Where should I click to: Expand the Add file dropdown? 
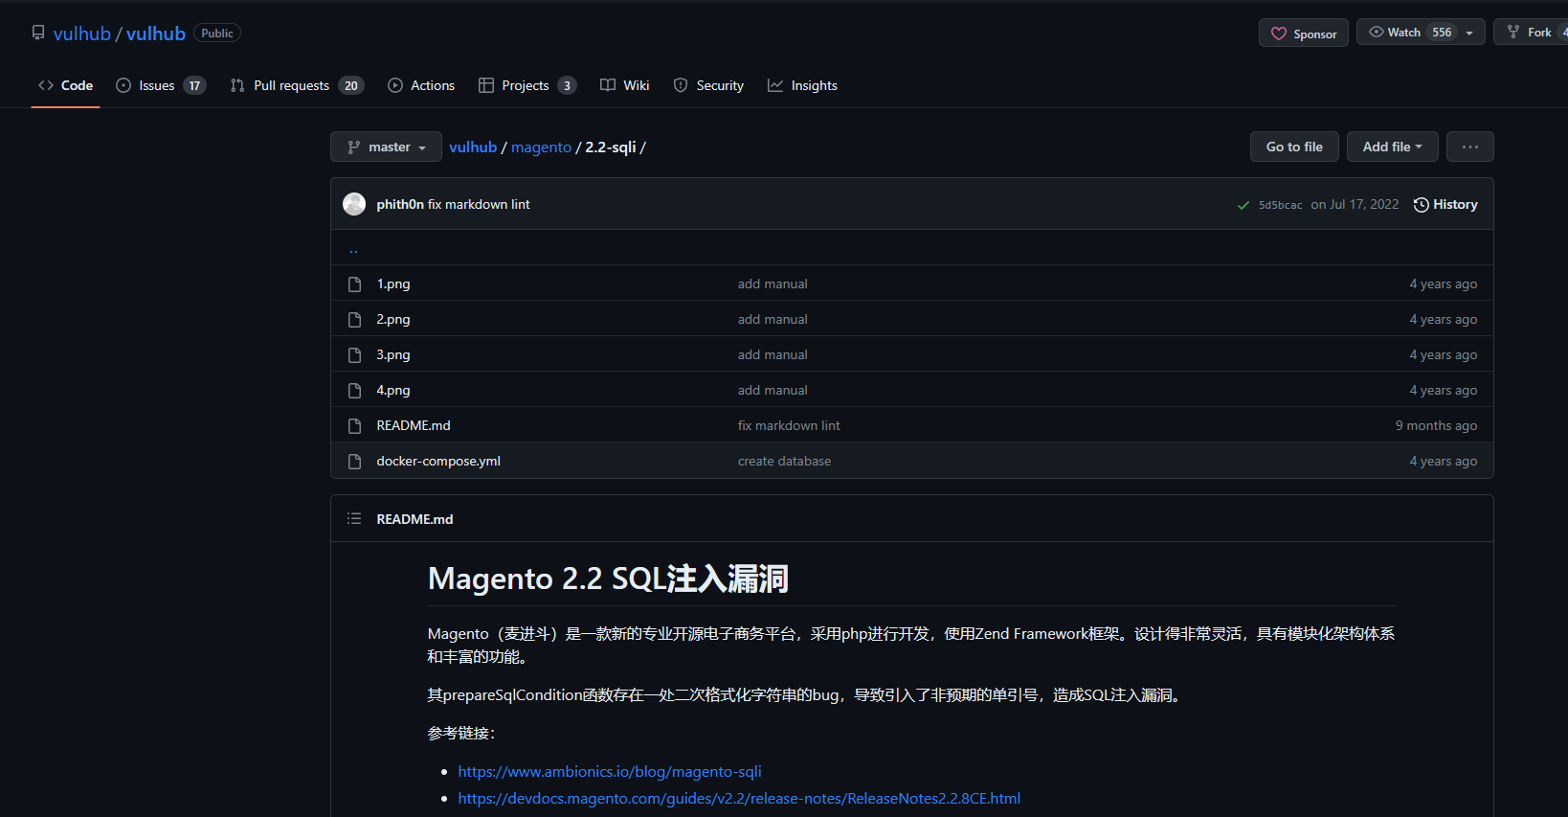pos(1393,147)
